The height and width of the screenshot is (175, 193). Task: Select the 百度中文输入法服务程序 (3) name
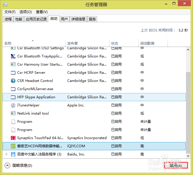[x=39, y=154]
